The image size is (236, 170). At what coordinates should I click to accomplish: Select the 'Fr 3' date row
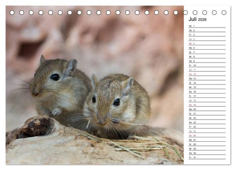[207, 35]
